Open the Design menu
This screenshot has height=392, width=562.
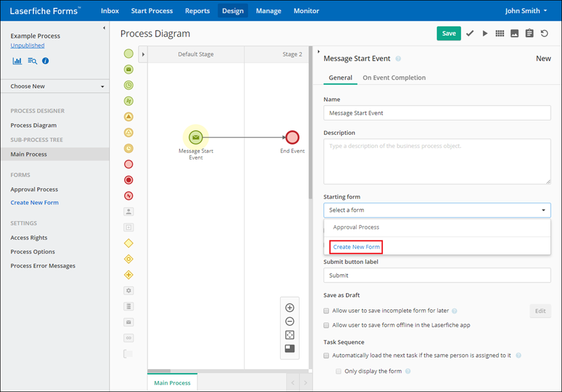[x=233, y=11]
